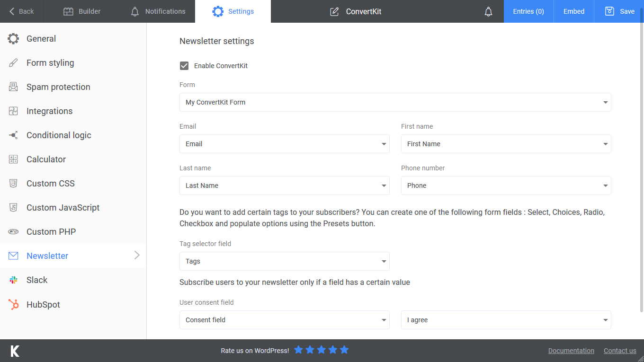Open the First name dropdown

point(506,144)
